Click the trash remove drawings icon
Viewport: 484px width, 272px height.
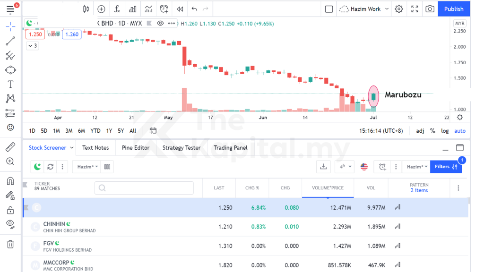coord(10,244)
